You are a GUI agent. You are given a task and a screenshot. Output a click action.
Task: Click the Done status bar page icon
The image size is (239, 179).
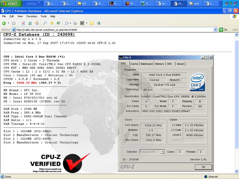(2, 177)
